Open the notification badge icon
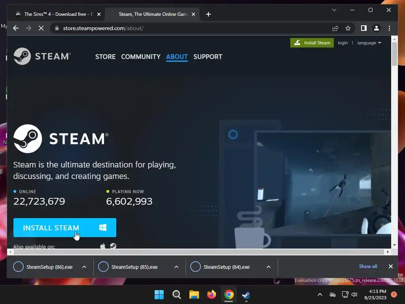The width and height of the screenshot is (405, 304). pos(394,294)
